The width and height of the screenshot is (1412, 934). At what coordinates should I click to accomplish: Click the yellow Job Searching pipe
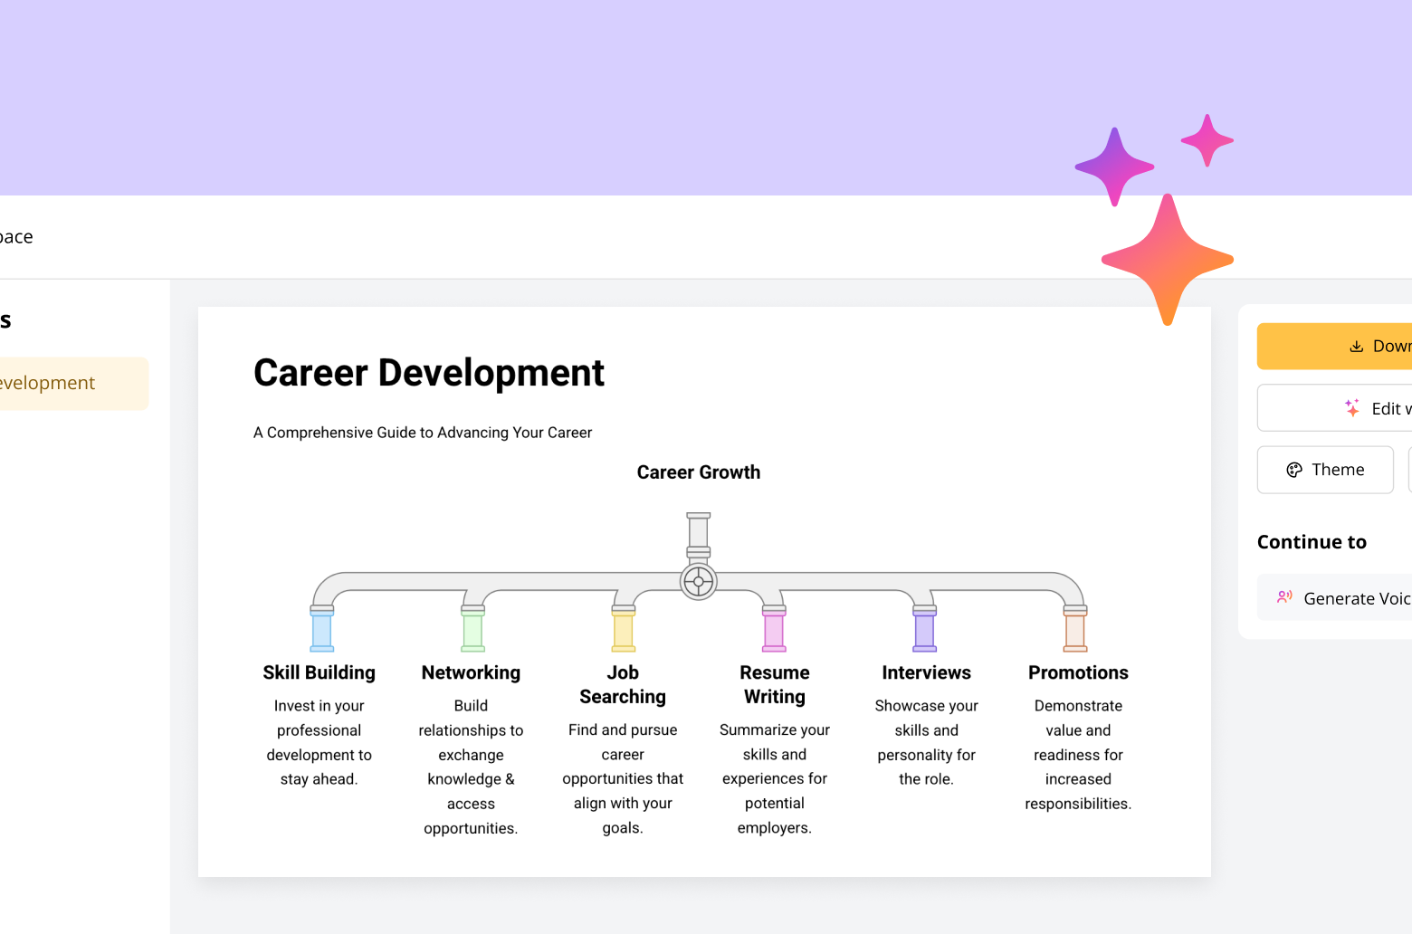623,630
